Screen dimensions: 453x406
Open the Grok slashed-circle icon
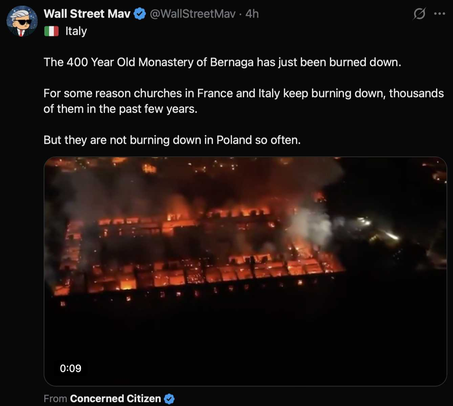419,14
